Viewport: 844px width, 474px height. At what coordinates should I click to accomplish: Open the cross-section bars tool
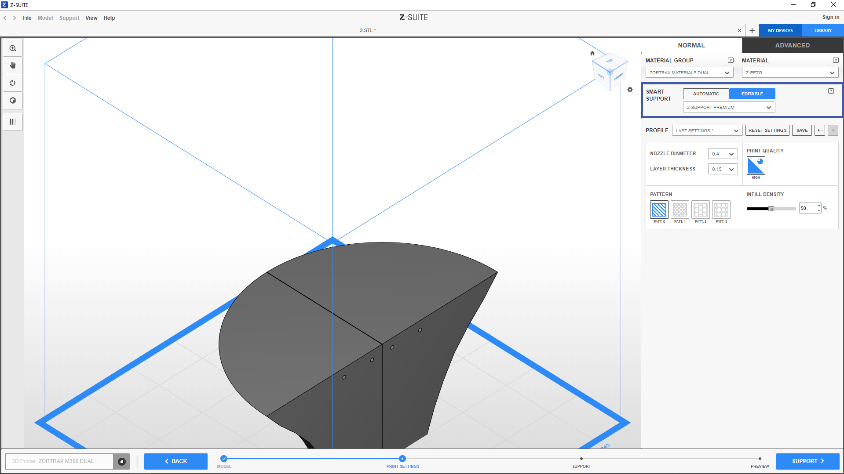13,122
